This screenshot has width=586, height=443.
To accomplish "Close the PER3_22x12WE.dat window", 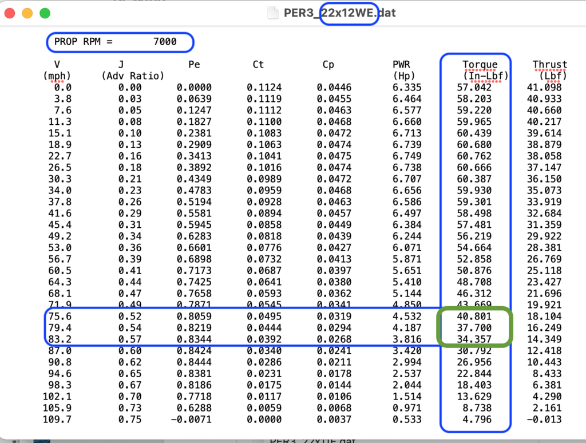I will (10, 13).
